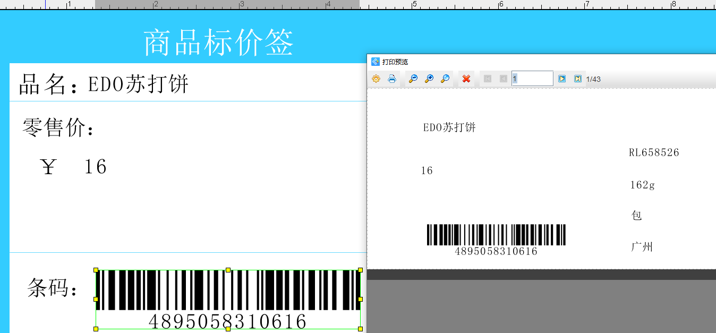Zoom out the print preview
Screen dimensions: 716x333
point(413,79)
